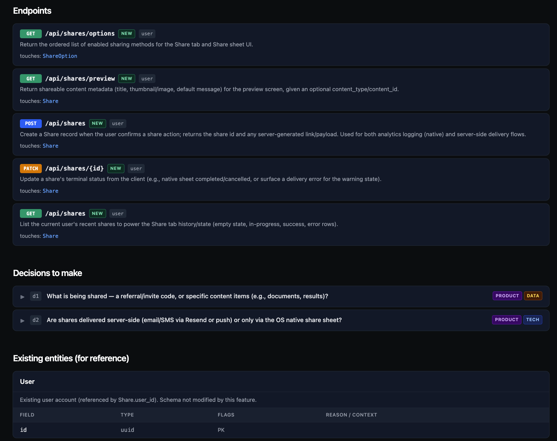Click NEW badge on /api/shares/options
The image size is (557, 441).
127,33
